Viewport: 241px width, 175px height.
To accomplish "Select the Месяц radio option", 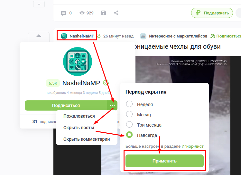I will (x=129, y=114).
